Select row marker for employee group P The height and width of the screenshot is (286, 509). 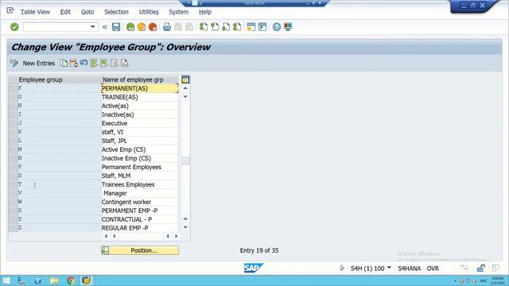point(13,167)
